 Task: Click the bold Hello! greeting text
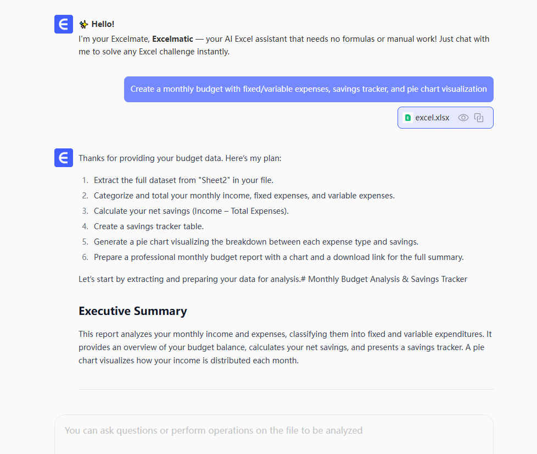coord(103,24)
